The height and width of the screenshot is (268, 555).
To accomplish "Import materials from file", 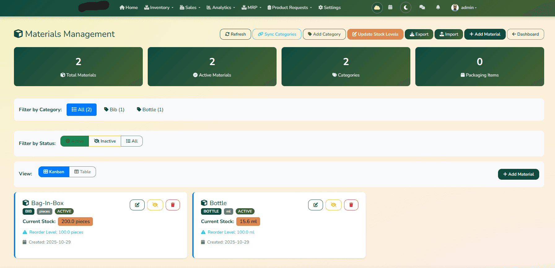I will pyautogui.click(x=449, y=34).
